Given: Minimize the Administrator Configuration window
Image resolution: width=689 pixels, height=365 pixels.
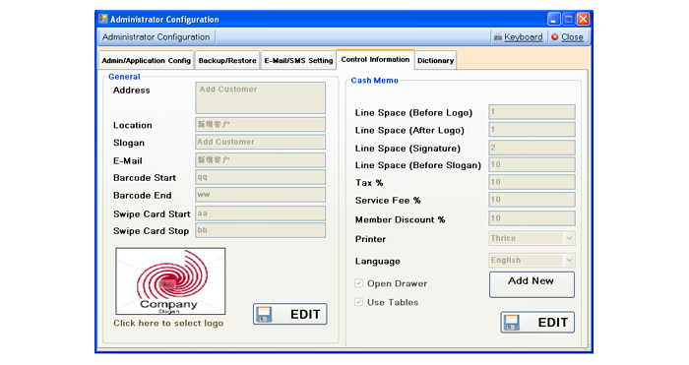Looking at the screenshot, I should click(x=553, y=19).
